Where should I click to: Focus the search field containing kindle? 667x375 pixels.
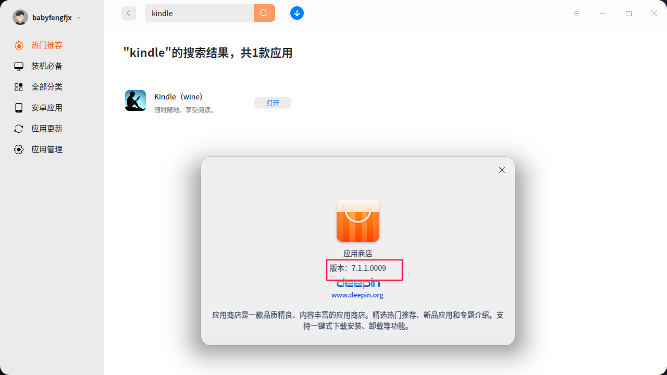click(x=199, y=13)
